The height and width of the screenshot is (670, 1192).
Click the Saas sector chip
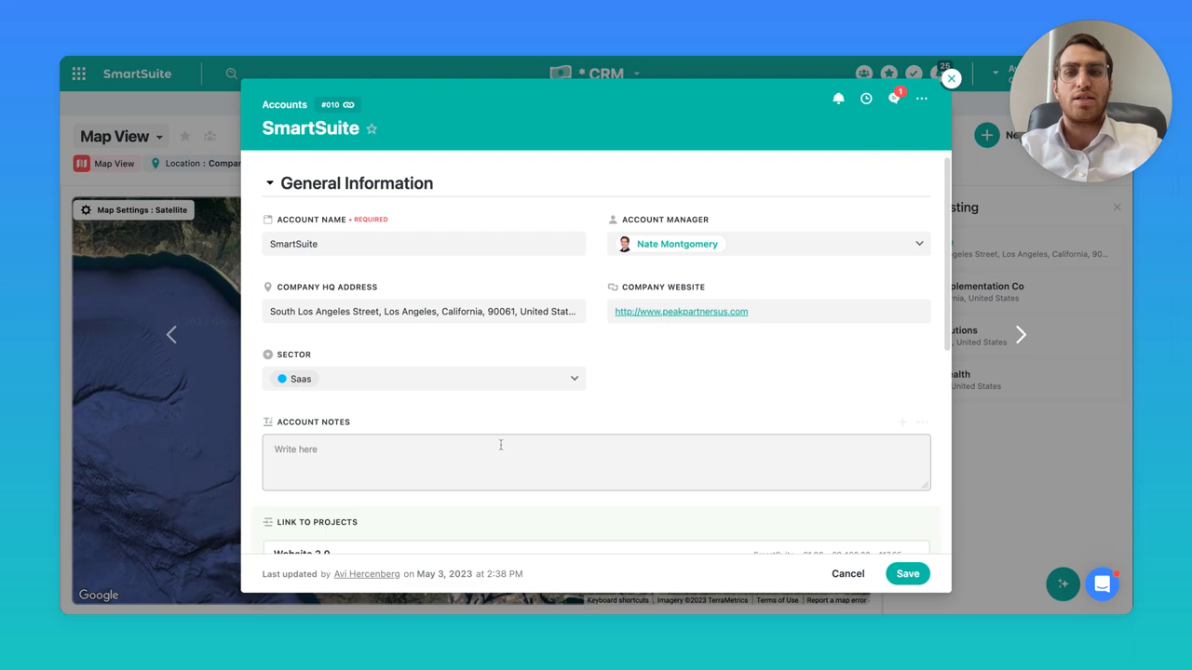[295, 379]
